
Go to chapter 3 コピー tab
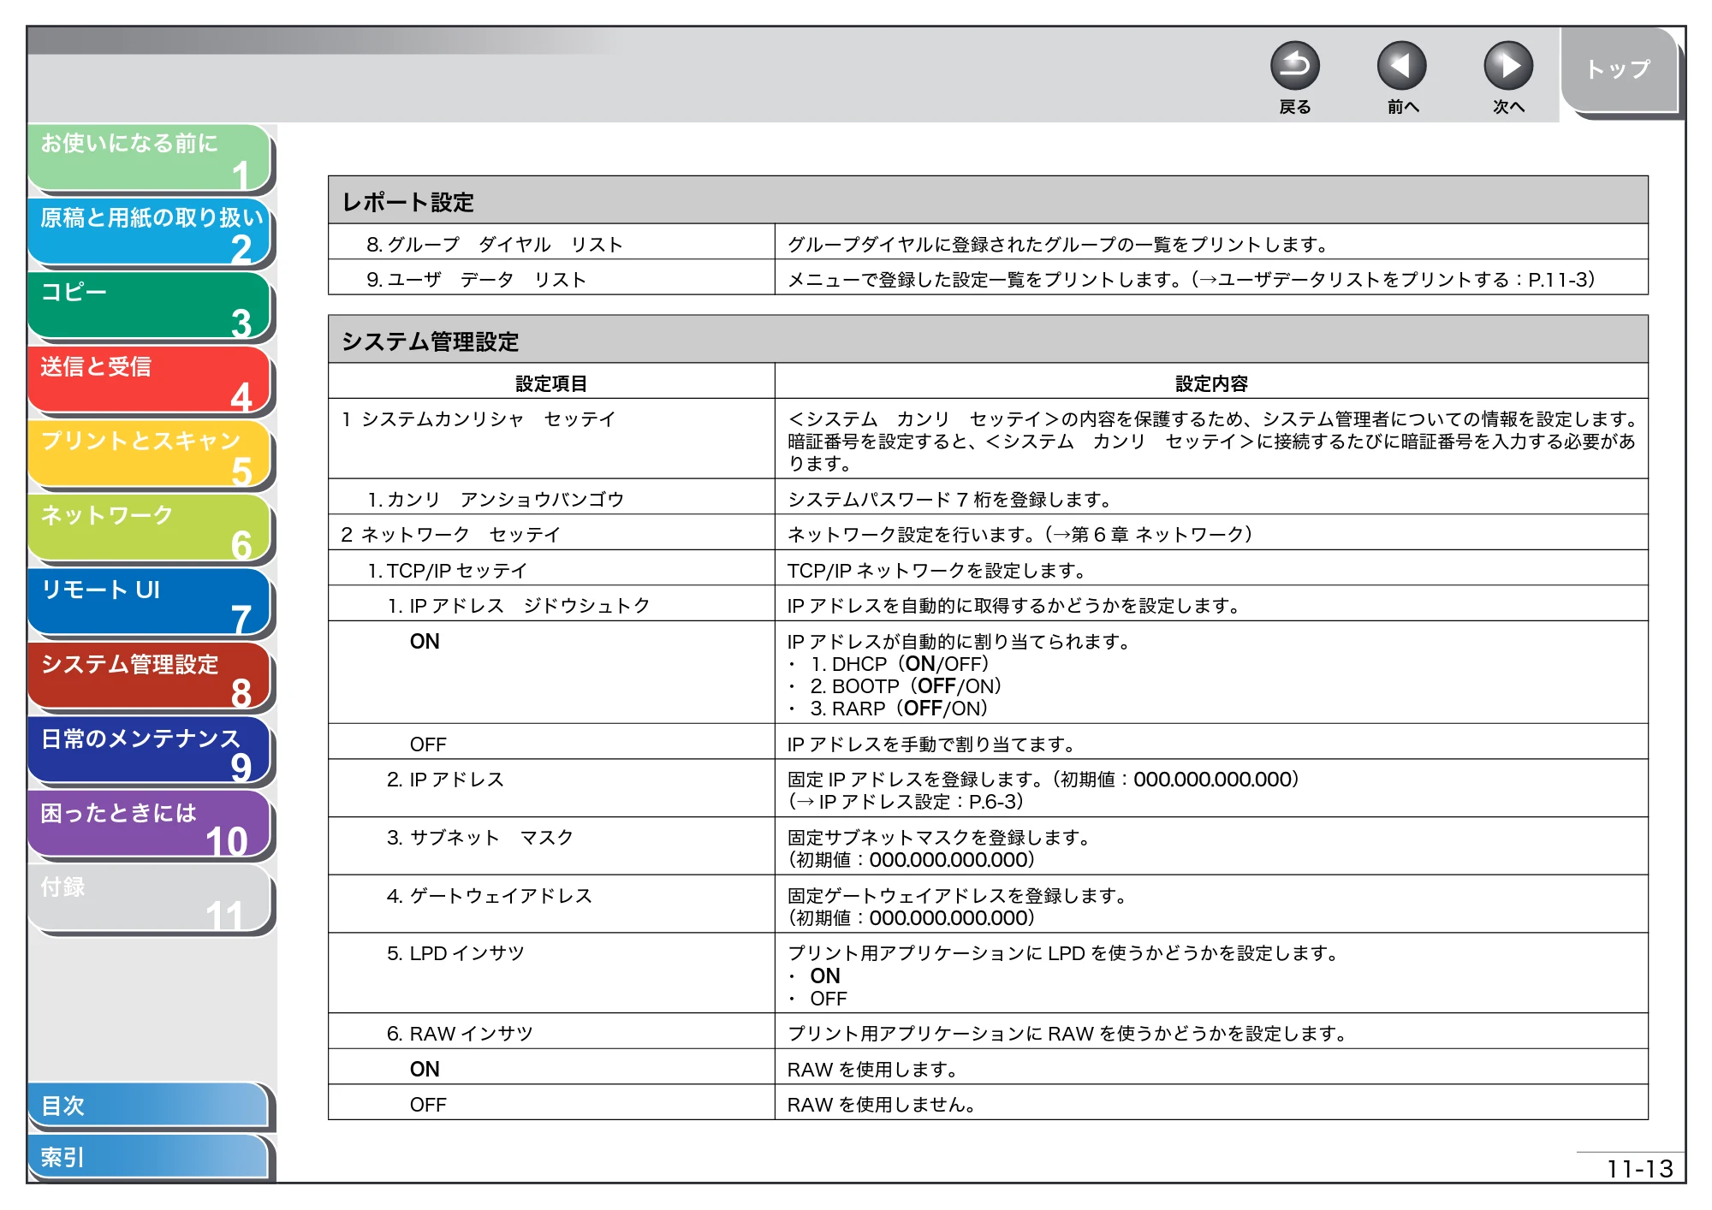coord(150,307)
